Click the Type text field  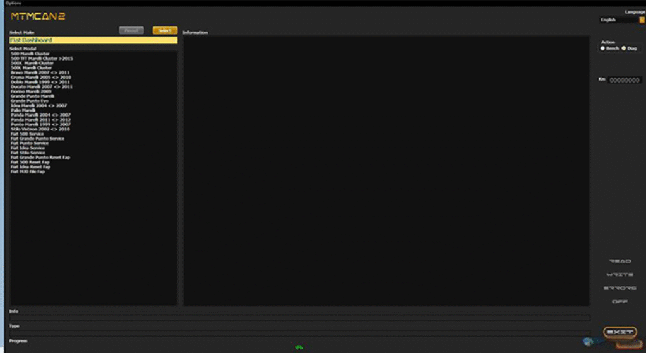(300, 332)
